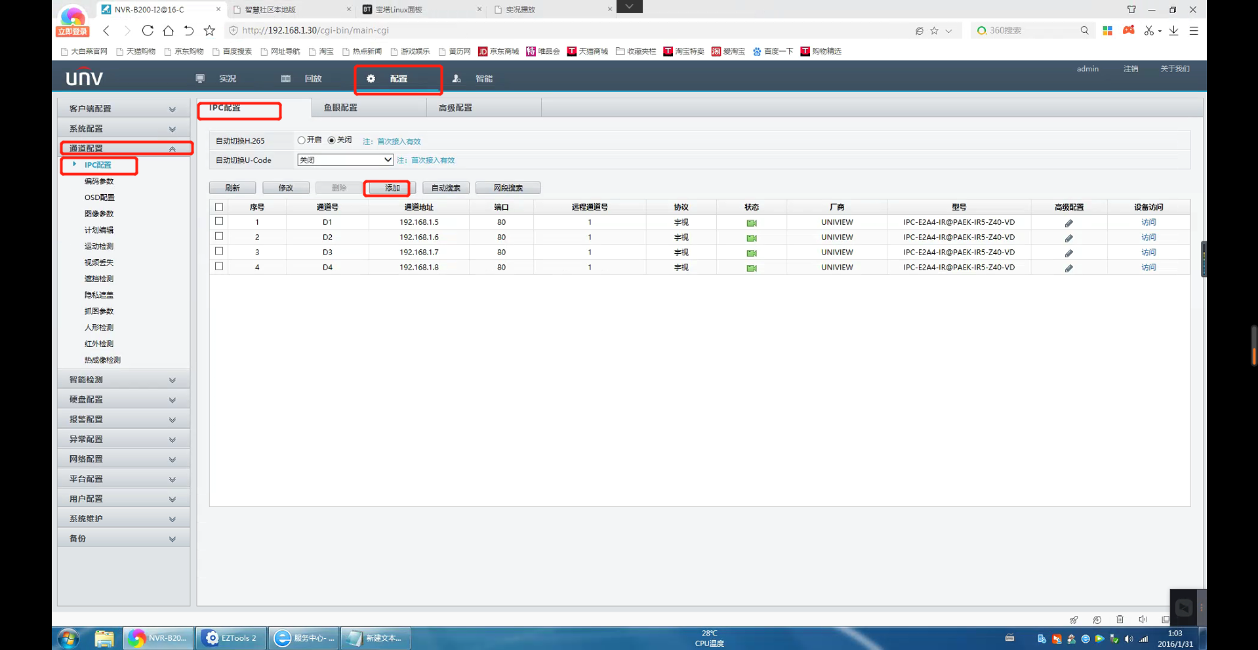Select 编码参数 in the sidebar tree
The height and width of the screenshot is (650, 1258).
(x=99, y=181)
